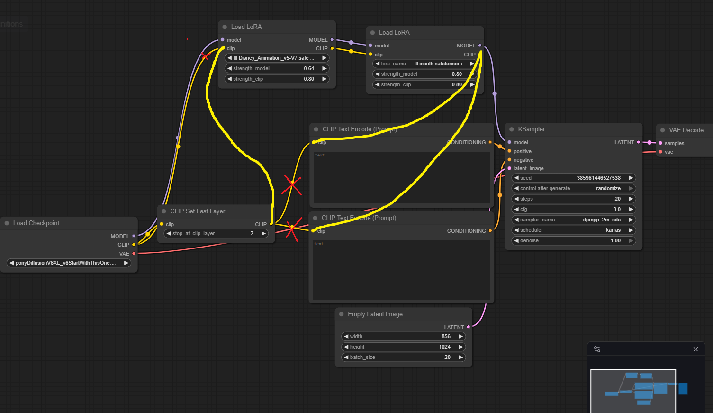Select previous sampler_name with left arrow

tap(516, 220)
